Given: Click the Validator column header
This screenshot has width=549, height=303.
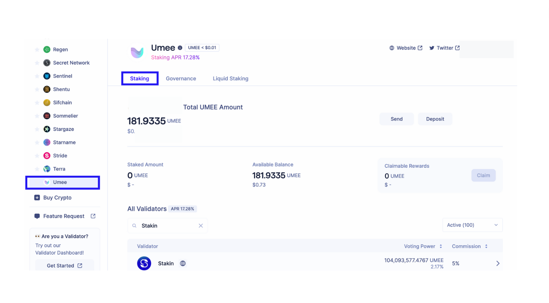Looking at the screenshot, I should [147, 246].
